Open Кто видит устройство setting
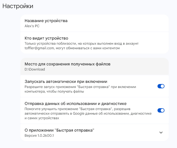Image resolution: width=177 pixels, height=148 pixels. [94, 43]
